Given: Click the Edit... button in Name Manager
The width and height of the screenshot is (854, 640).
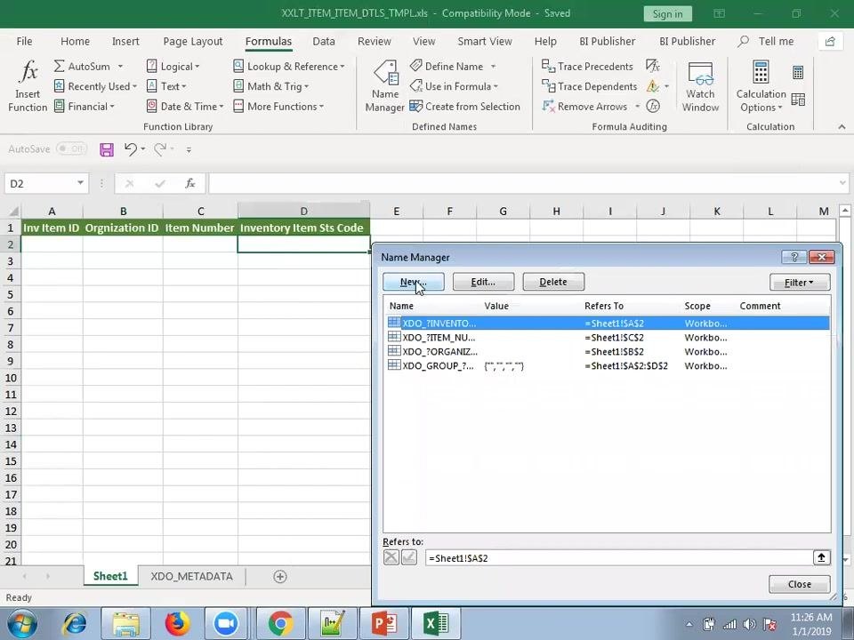Looking at the screenshot, I should pos(483,282).
